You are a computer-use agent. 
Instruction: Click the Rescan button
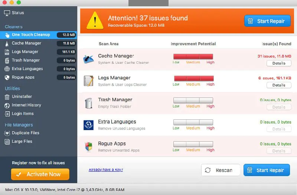[x=221, y=170]
